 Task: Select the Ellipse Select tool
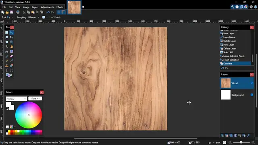[7, 42]
